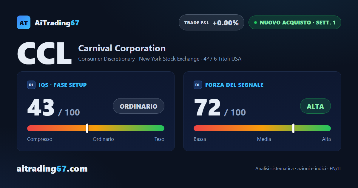Click the Media scale label
This screenshot has height=188, width=358.
(x=264, y=139)
